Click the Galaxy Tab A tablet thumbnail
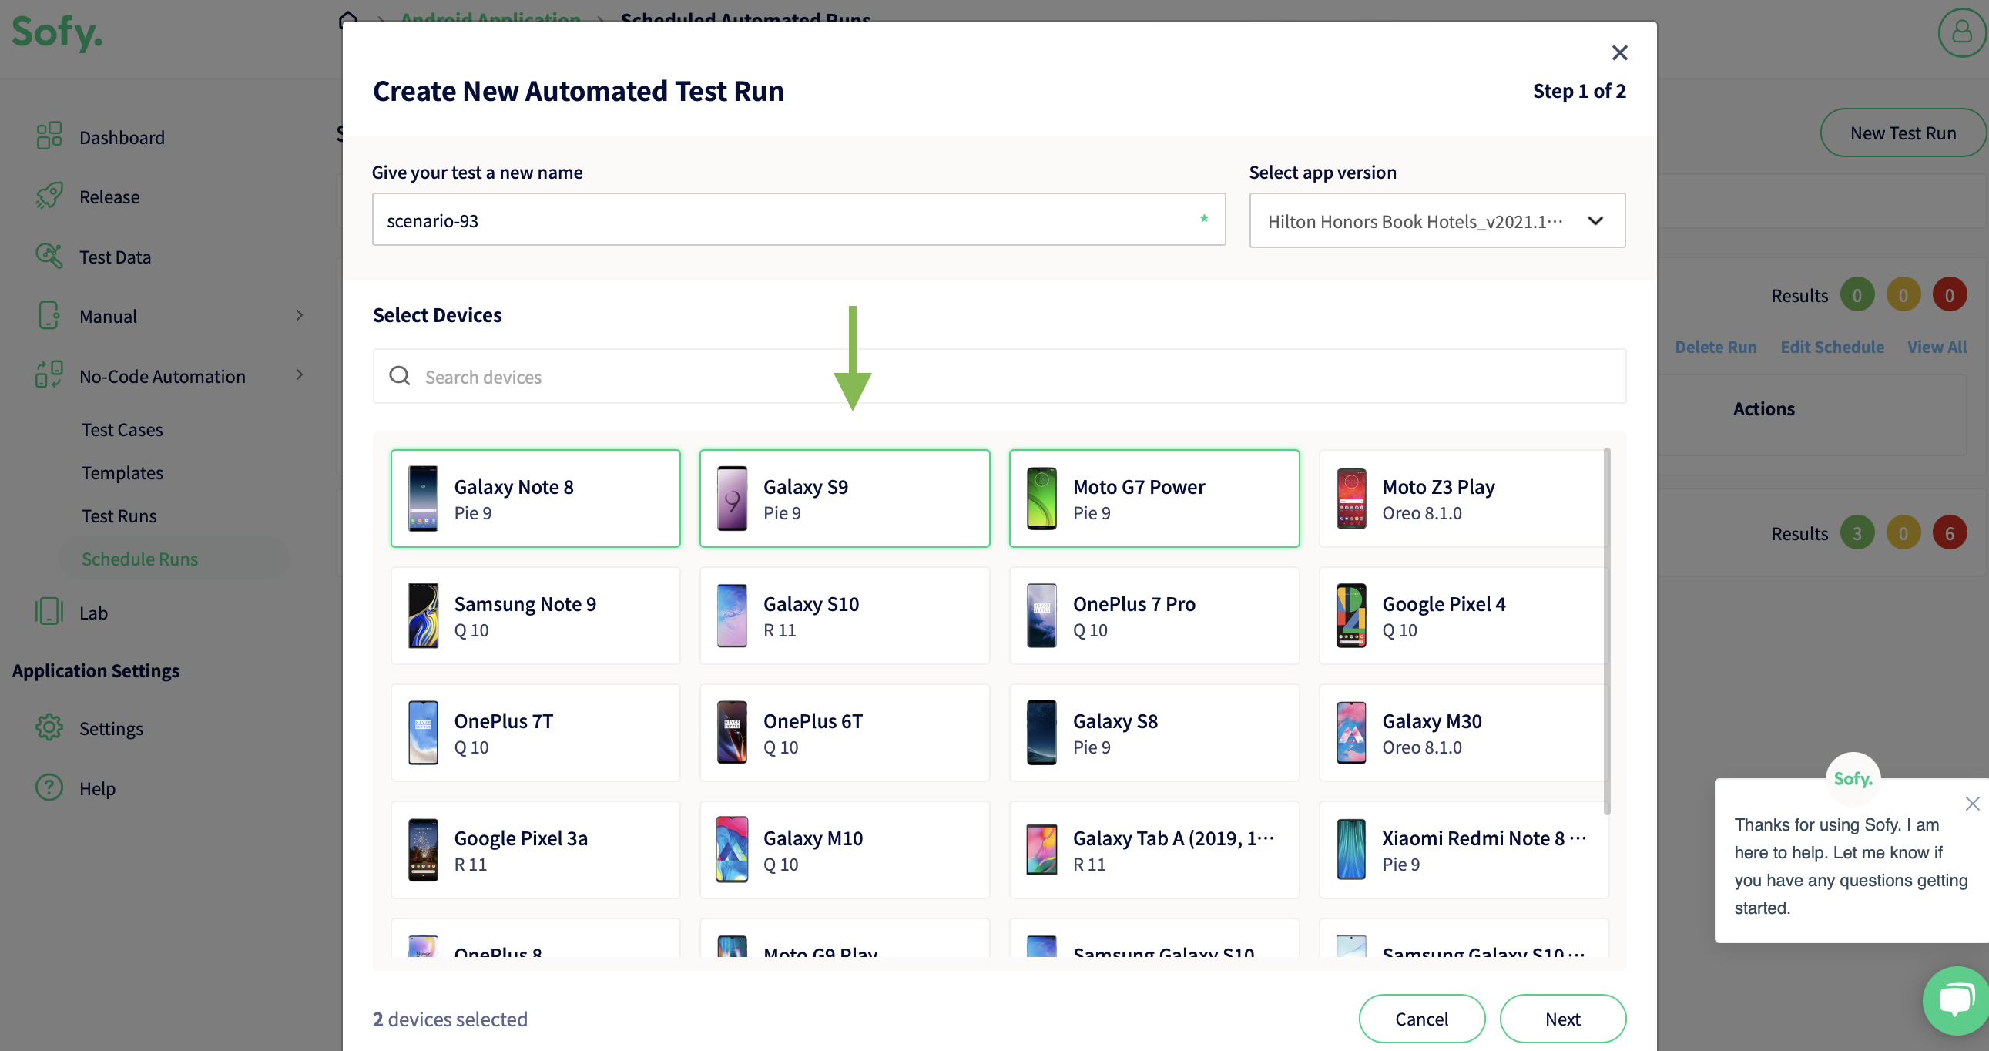The width and height of the screenshot is (1989, 1051). (1041, 849)
